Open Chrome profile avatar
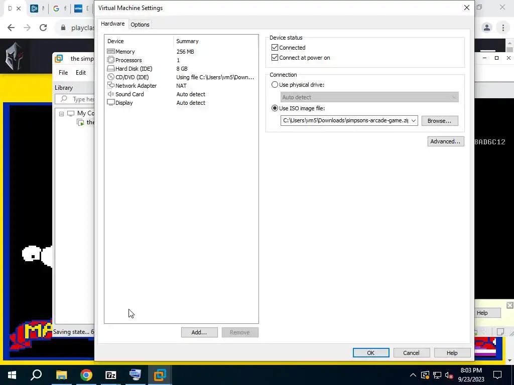The image size is (514, 385). tap(487, 28)
